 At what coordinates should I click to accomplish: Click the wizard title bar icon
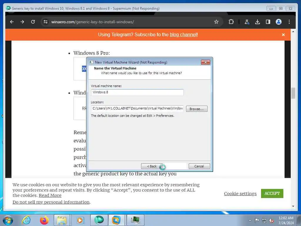tap(91, 62)
